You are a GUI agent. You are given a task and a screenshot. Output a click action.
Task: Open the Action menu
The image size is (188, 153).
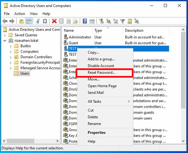(20, 14)
